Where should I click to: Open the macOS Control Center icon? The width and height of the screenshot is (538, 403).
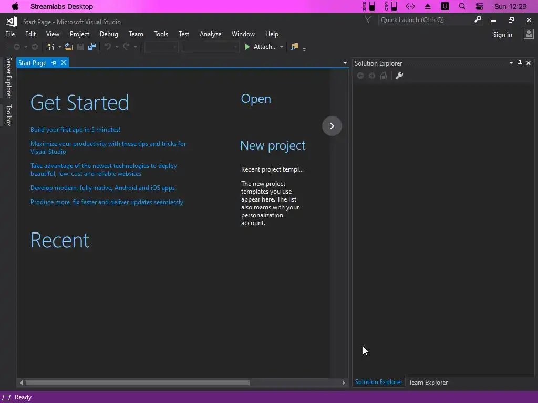click(x=480, y=6)
